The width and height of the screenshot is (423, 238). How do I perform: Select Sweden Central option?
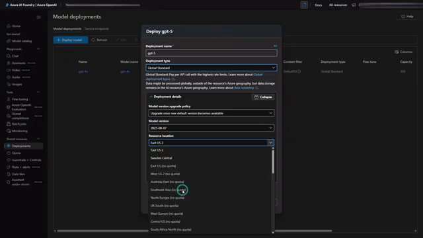pyautogui.click(x=210, y=158)
